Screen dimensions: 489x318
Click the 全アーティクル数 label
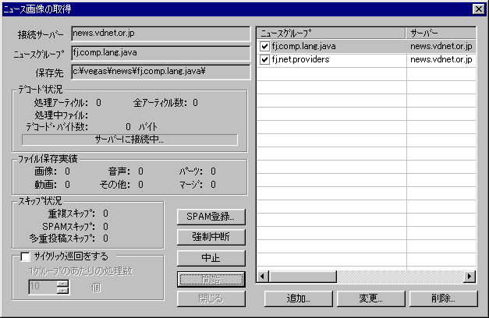[161, 103]
